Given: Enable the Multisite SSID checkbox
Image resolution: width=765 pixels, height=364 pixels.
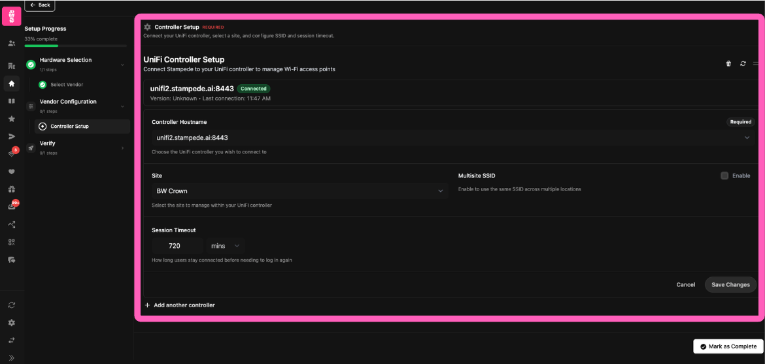Looking at the screenshot, I should pyautogui.click(x=724, y=175).
